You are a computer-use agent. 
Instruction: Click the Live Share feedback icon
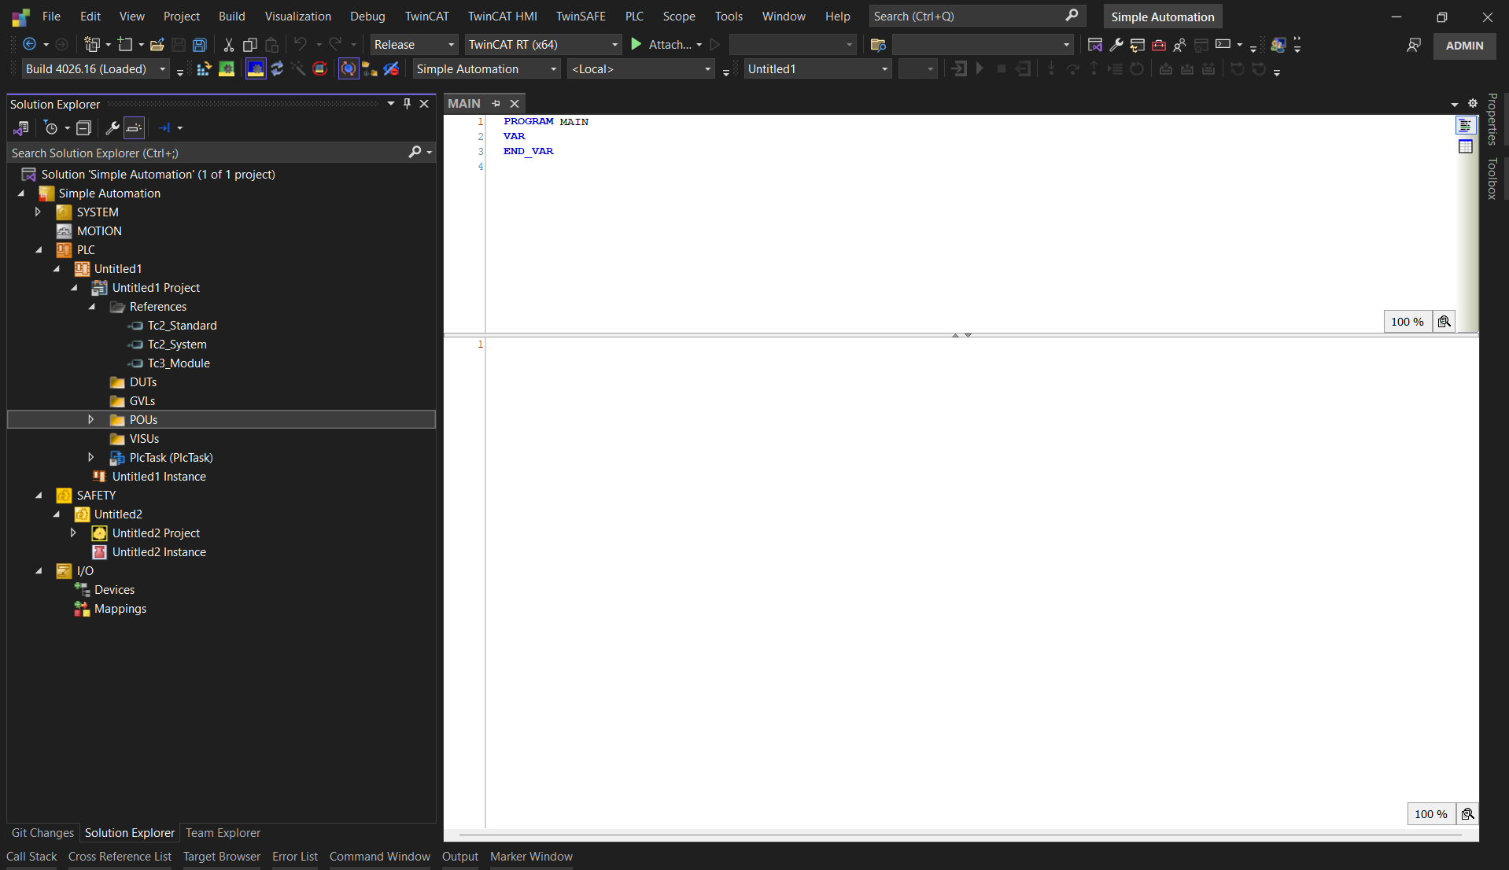1414,45
